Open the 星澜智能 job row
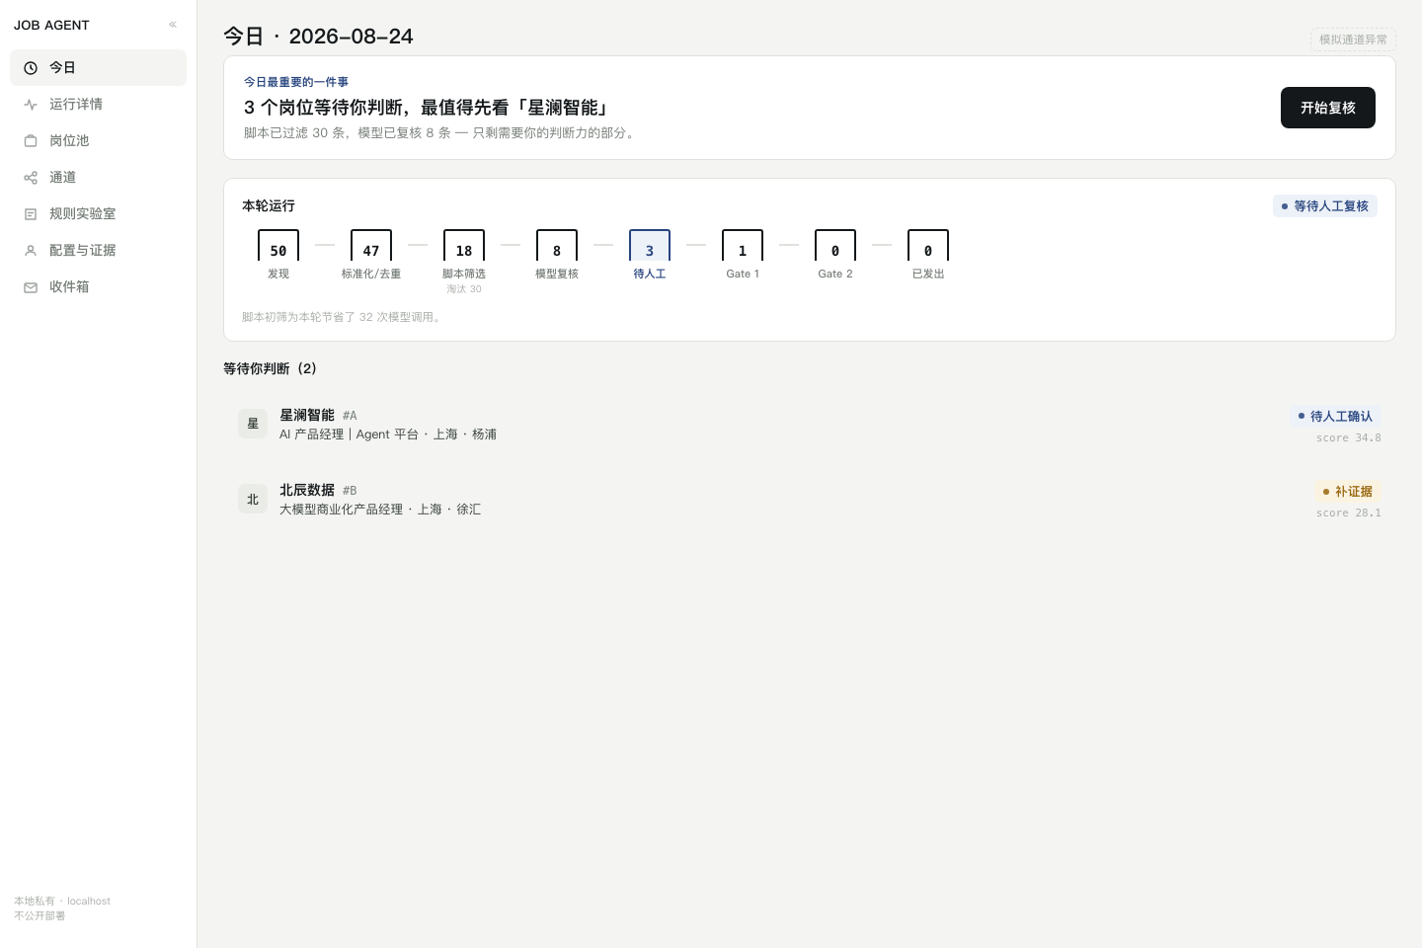Image resolution: width=1422 pixels, height=948 pixels. tap(810, 425)
